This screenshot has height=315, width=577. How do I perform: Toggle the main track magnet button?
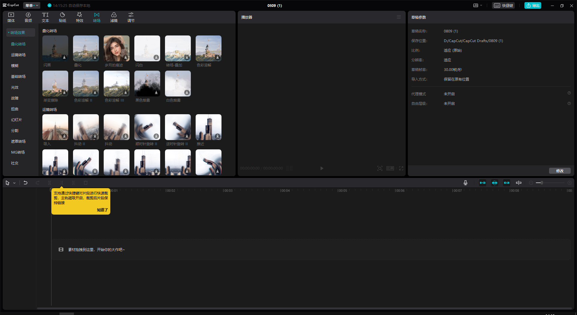coord(483,183)
